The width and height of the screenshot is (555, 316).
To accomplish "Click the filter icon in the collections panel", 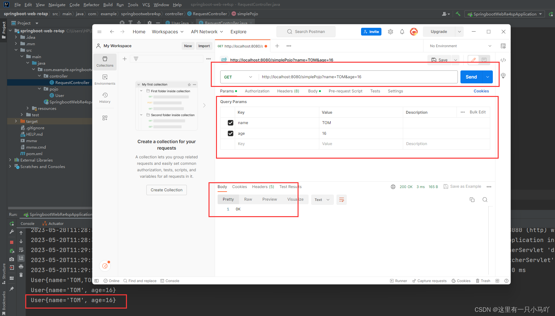I will [x=136, y=59].
